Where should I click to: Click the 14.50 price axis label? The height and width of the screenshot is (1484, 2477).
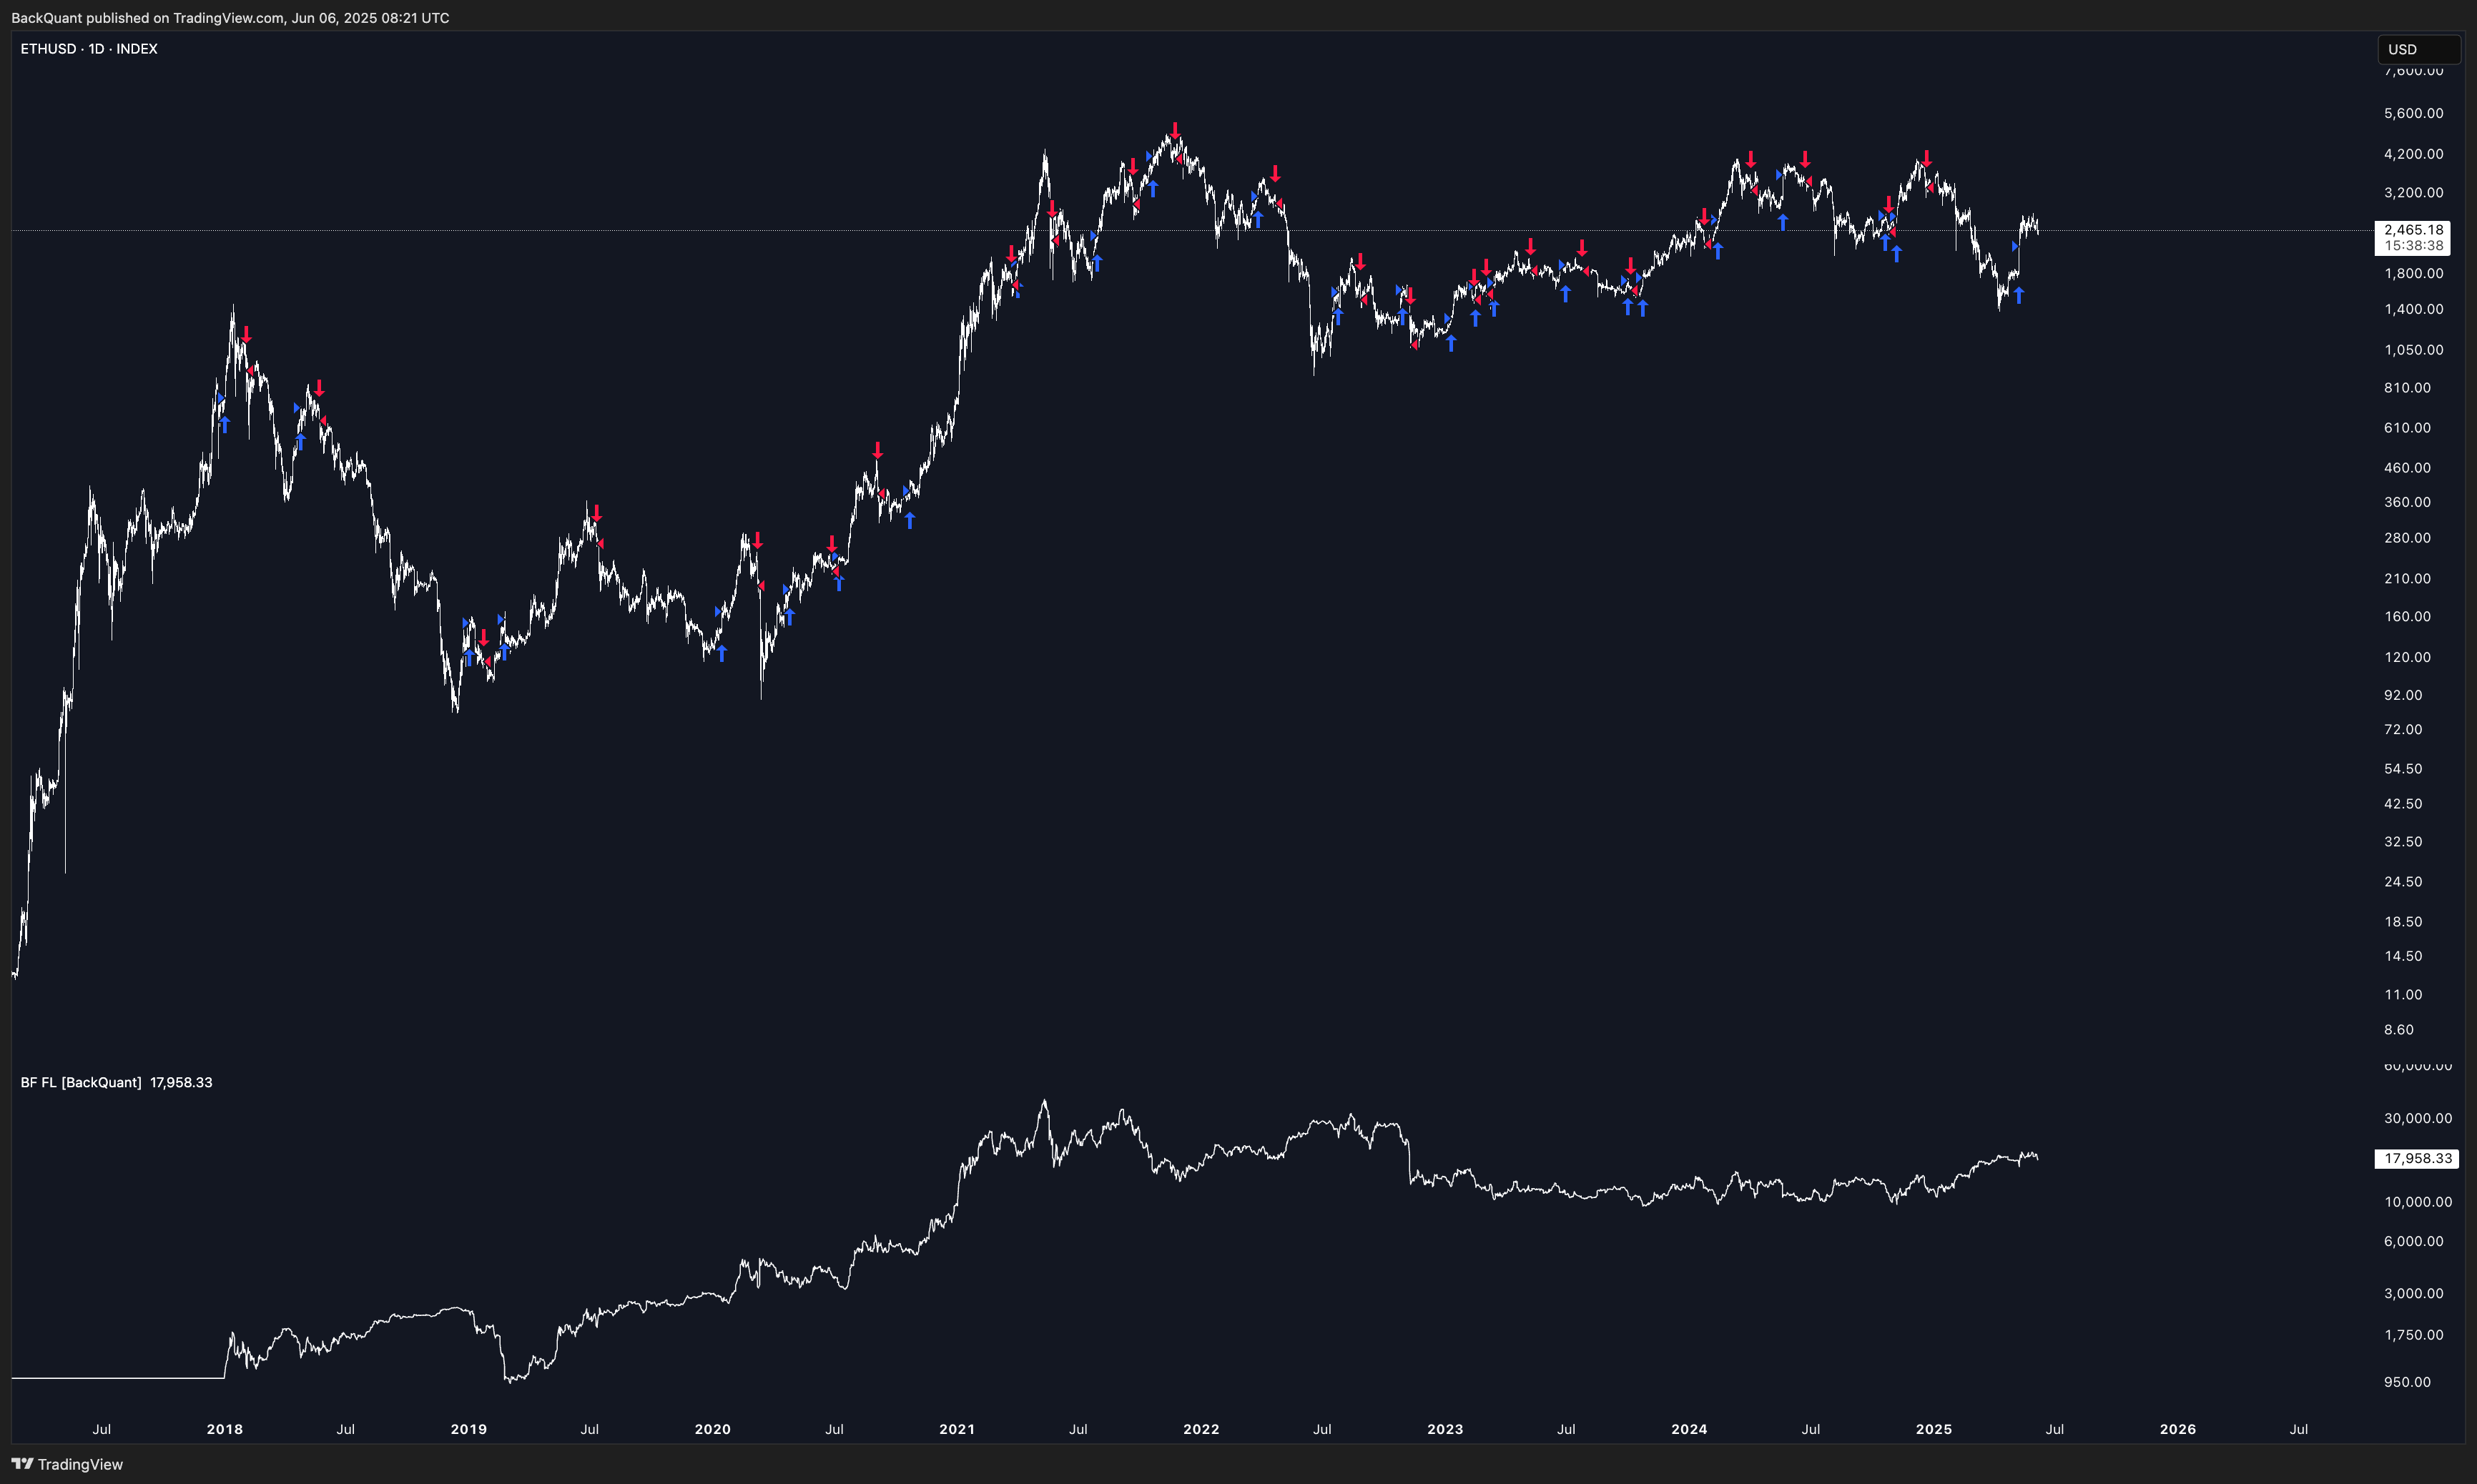click(2403, 956)
